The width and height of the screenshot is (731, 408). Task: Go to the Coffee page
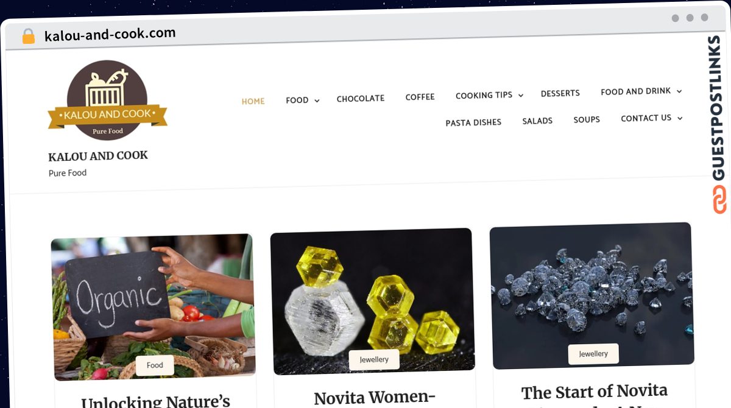(420, 97)
